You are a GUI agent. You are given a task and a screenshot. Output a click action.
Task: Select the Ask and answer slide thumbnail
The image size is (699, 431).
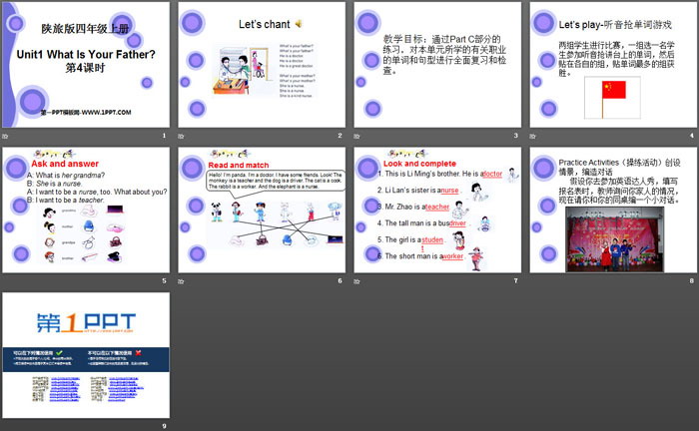click(86, 211)
